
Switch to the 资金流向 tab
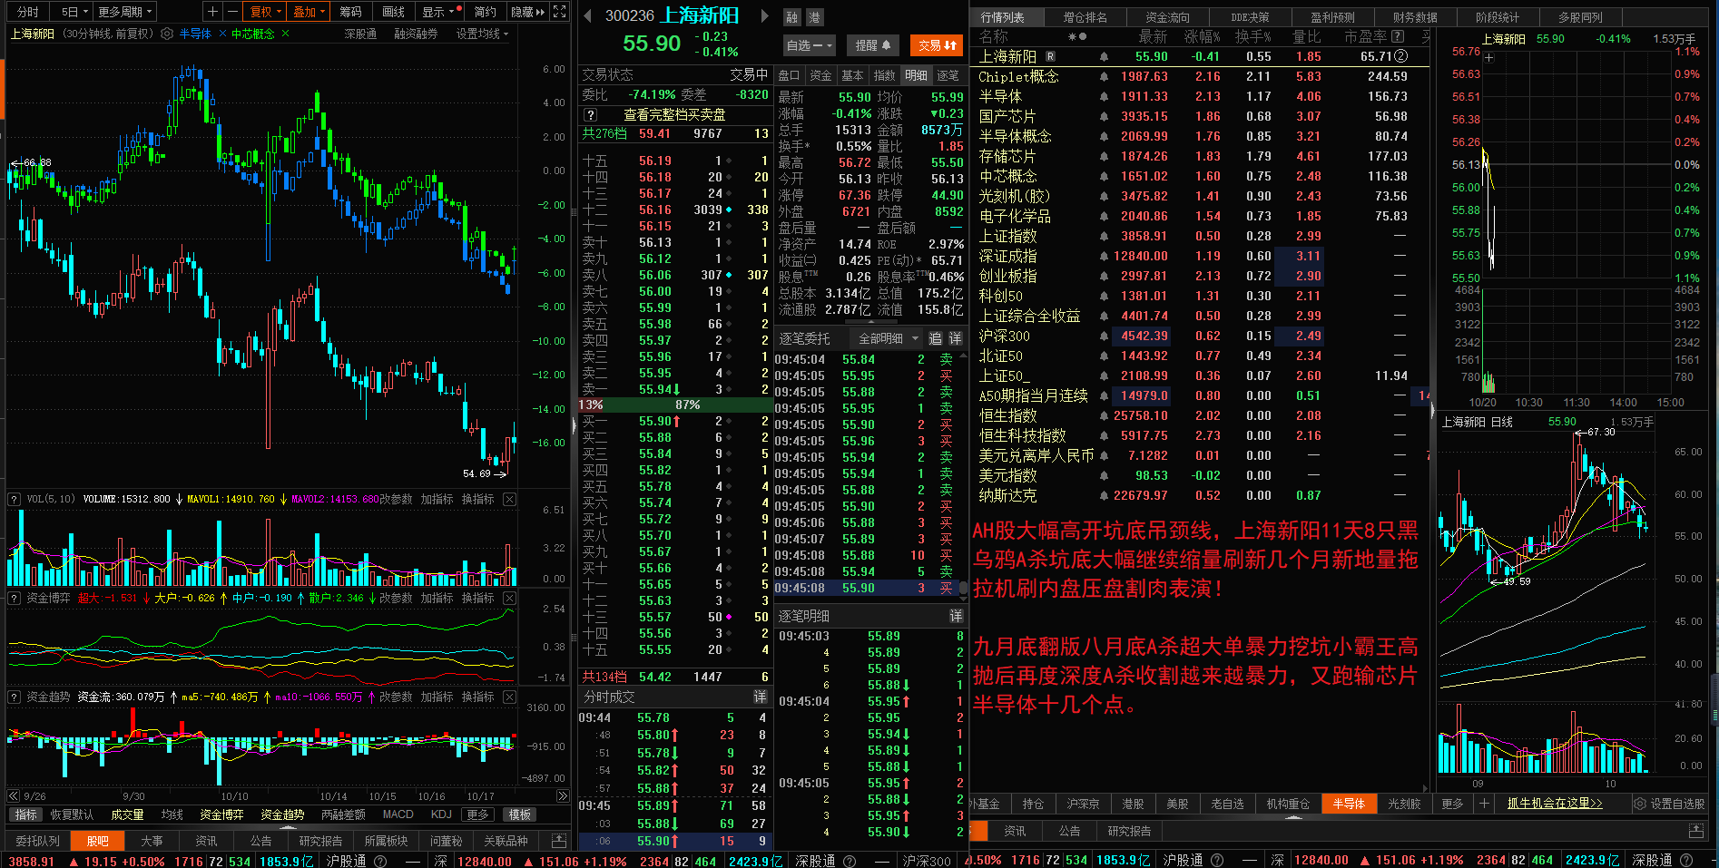[x=1167, y=17]
